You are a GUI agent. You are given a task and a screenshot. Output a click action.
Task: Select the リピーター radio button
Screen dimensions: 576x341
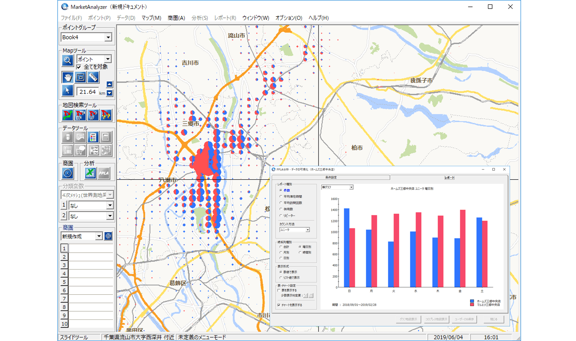click(x=280, y=215)
